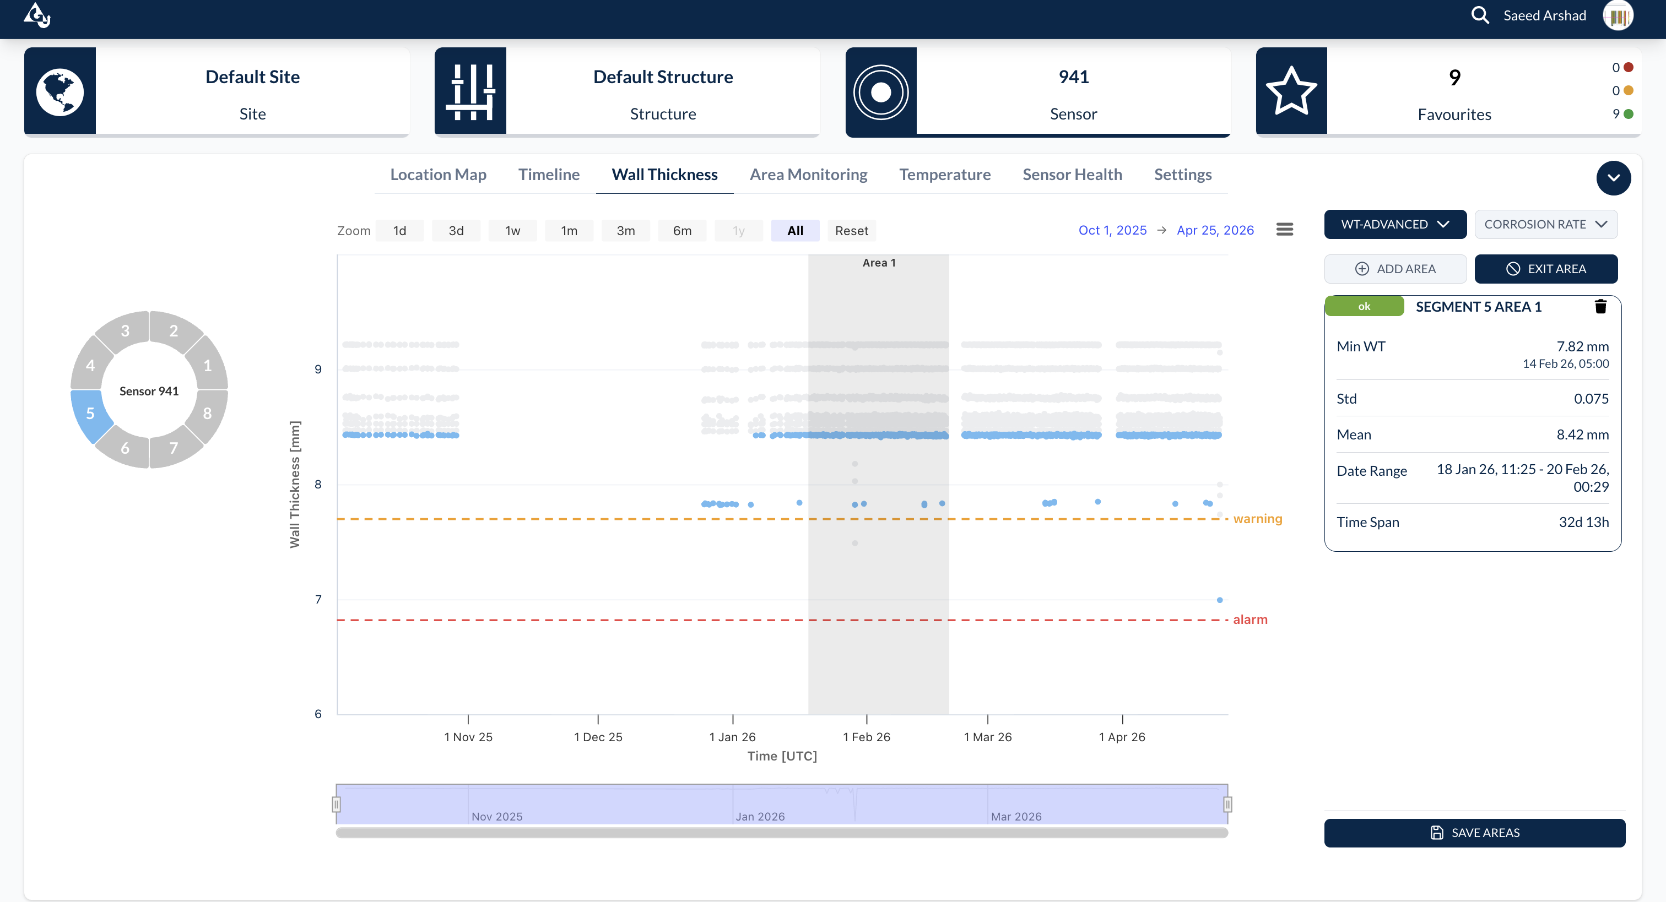Click the ADD AREA button

(x=1395, y=269)
